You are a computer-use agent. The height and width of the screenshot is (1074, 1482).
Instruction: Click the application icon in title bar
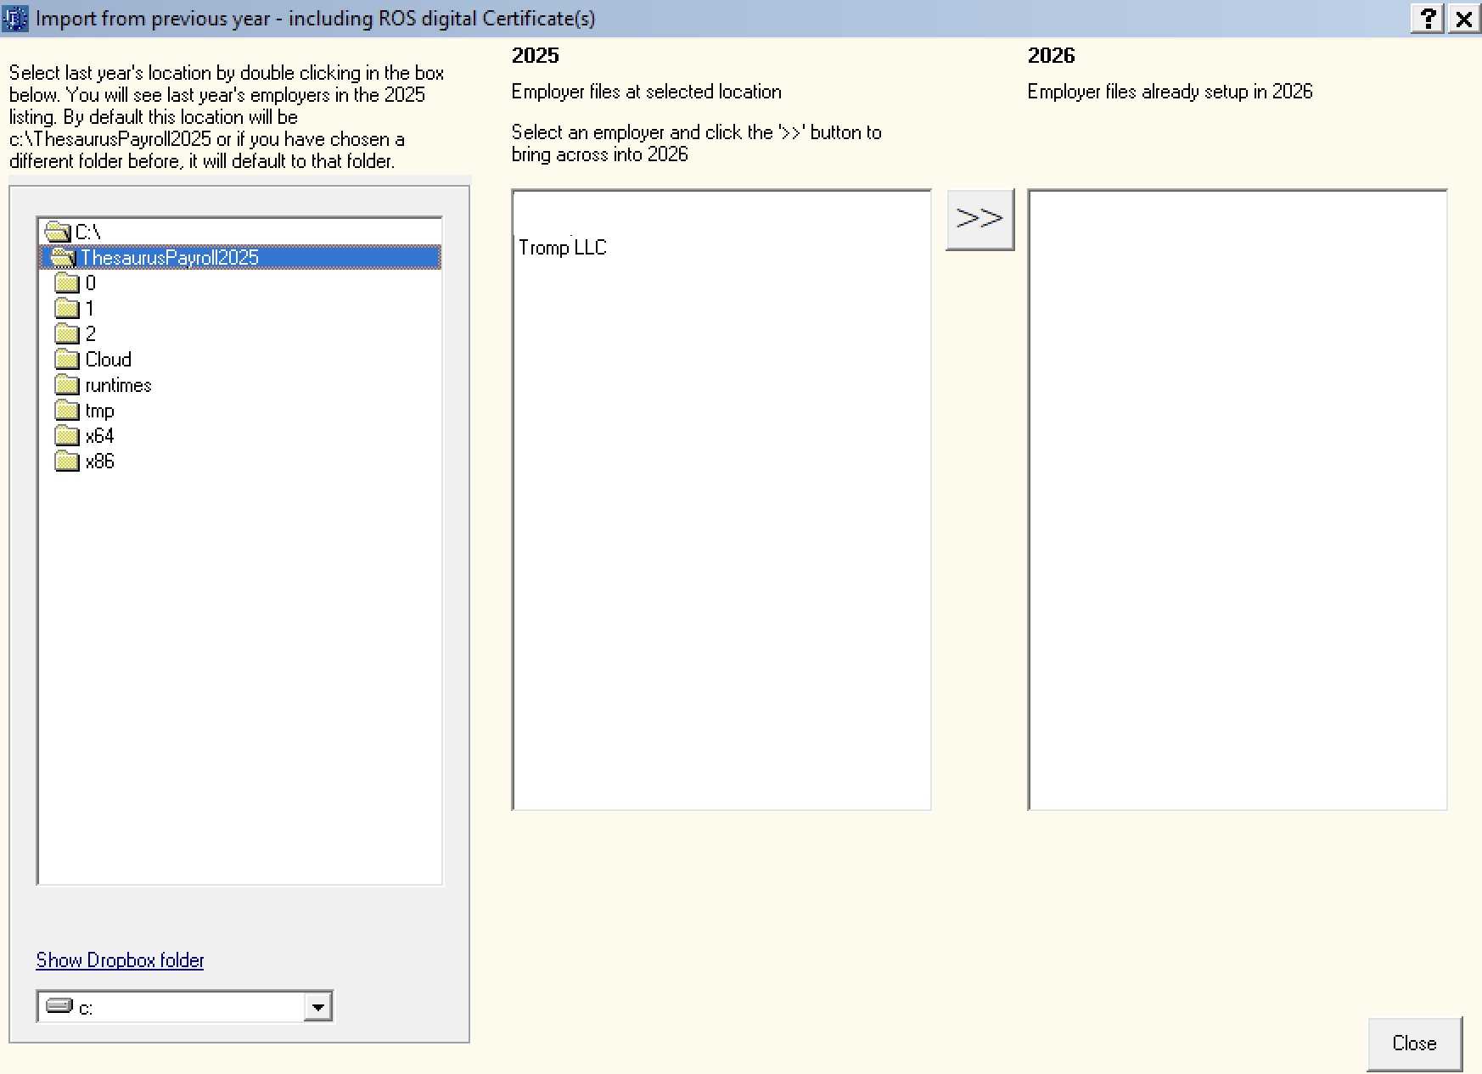point(15,19)
